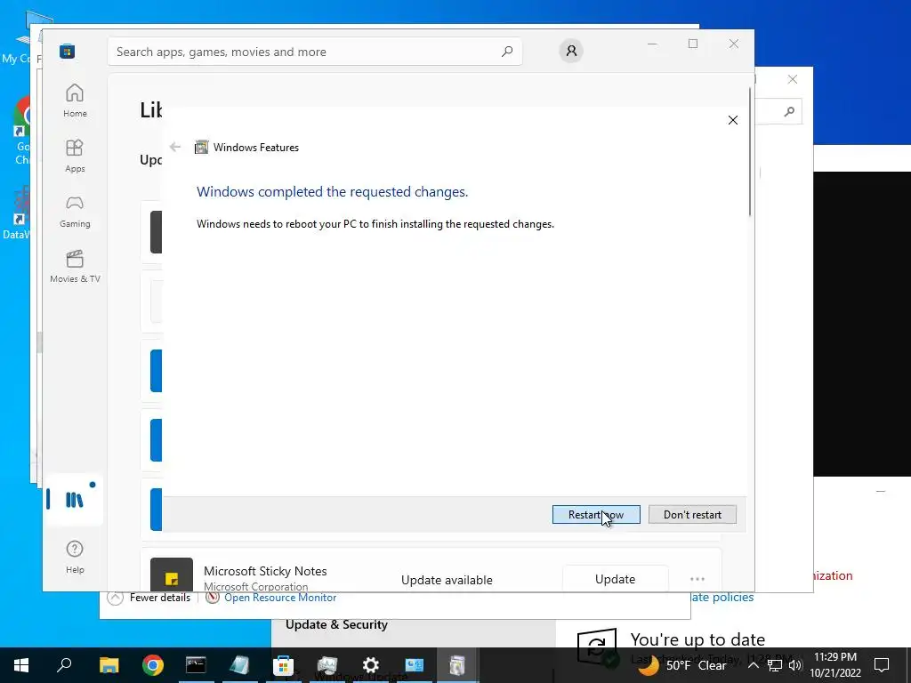Close the Windows Features dialog
The width and height of the screenshot is (911, 683).
(733, 120)
